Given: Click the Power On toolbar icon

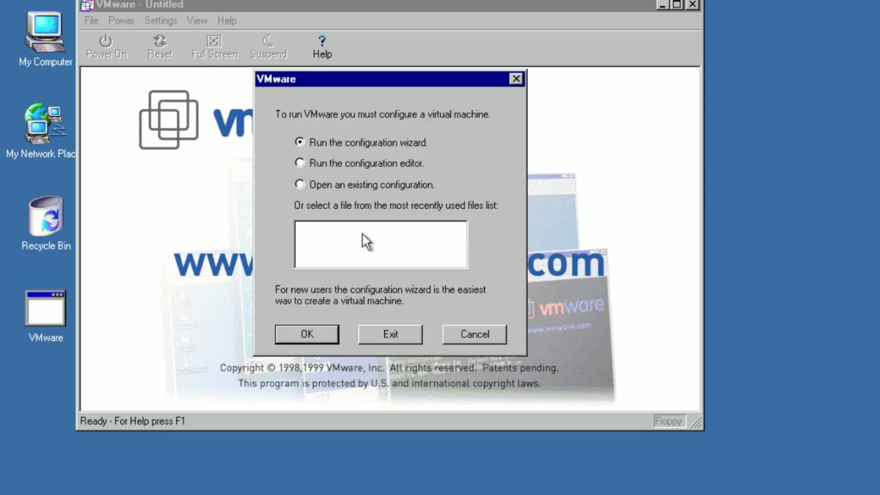Looking at the screenshot, I should coord(106,47).
